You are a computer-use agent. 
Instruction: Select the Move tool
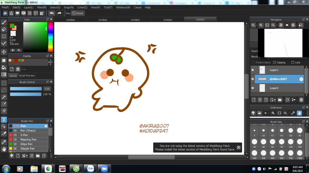(x=4, y=52)
